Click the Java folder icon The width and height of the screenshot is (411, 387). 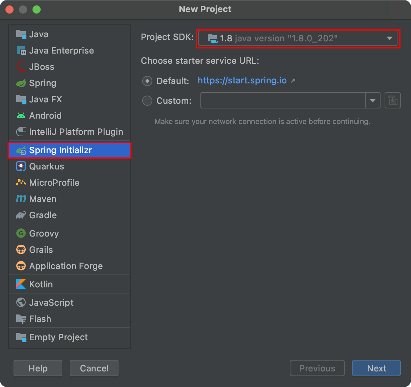21,34
